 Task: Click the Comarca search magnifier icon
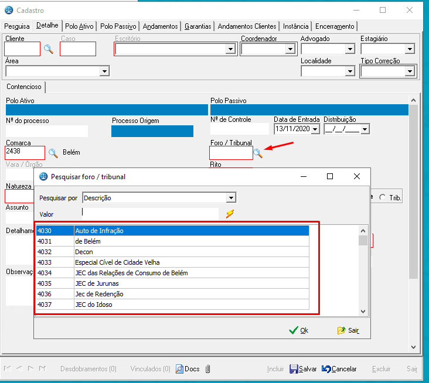53,153
